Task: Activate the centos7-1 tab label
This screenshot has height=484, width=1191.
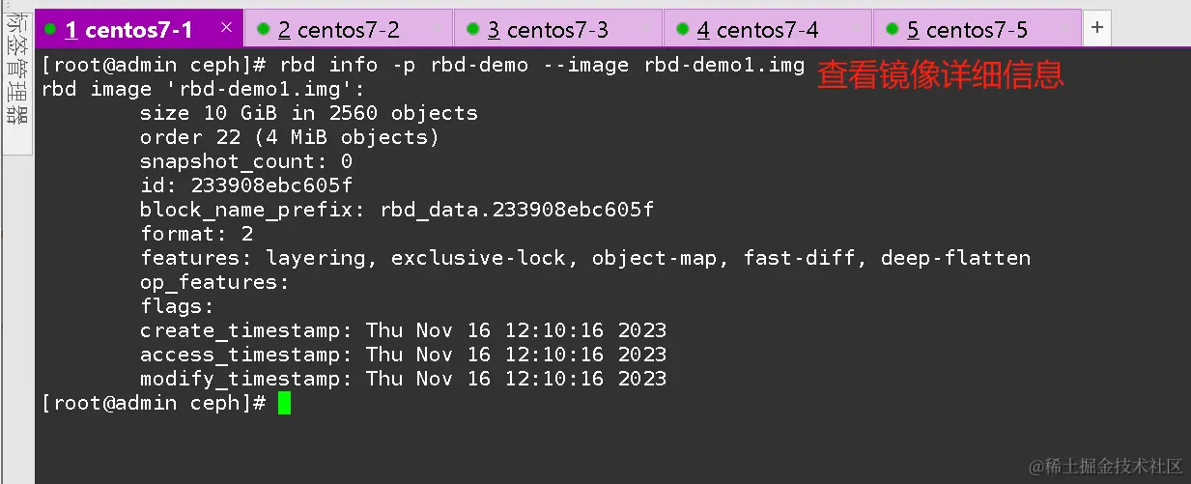Action: coord(129,30)
